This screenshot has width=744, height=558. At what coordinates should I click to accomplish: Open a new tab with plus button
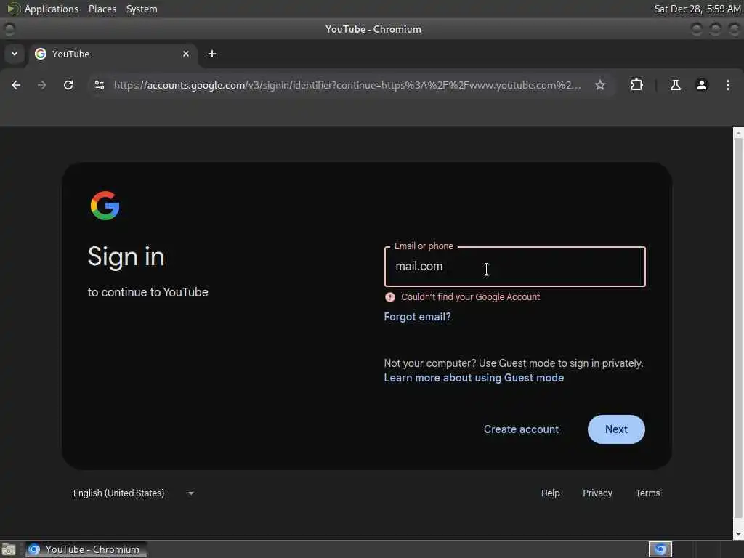click(x=212, y=54)
